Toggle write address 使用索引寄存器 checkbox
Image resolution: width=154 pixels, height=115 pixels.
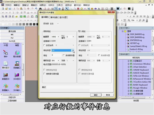coord(79,74)
